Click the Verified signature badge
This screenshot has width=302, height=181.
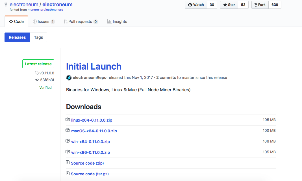(45, 87)
